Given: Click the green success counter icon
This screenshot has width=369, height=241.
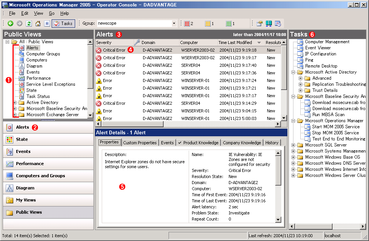Looking at the screenshot, I should [229, 24].
